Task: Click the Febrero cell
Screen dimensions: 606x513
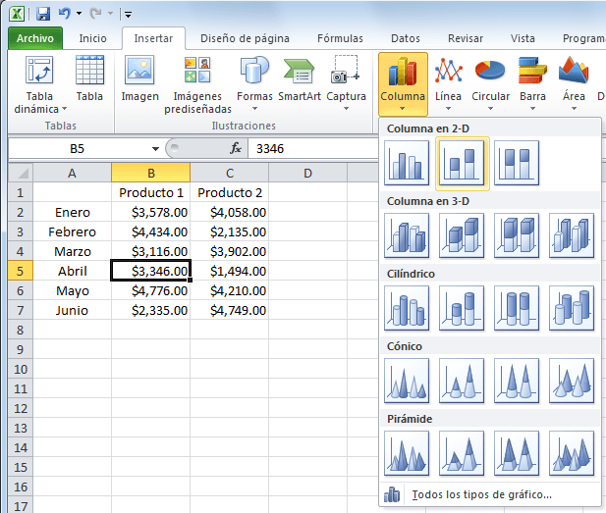Action: [x=73, y=231]
